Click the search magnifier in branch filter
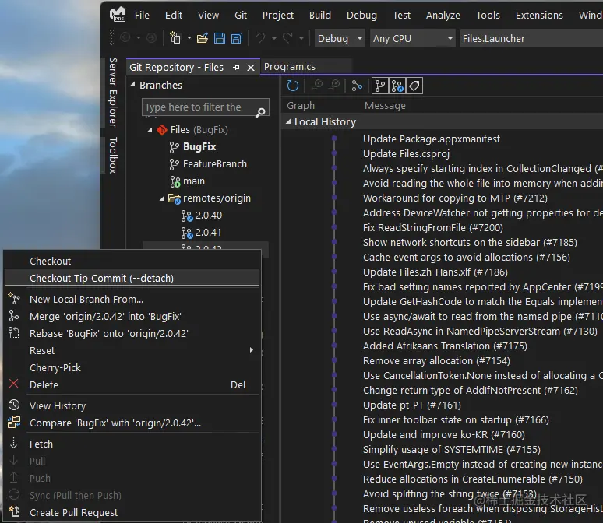 (x=260, y=112)
